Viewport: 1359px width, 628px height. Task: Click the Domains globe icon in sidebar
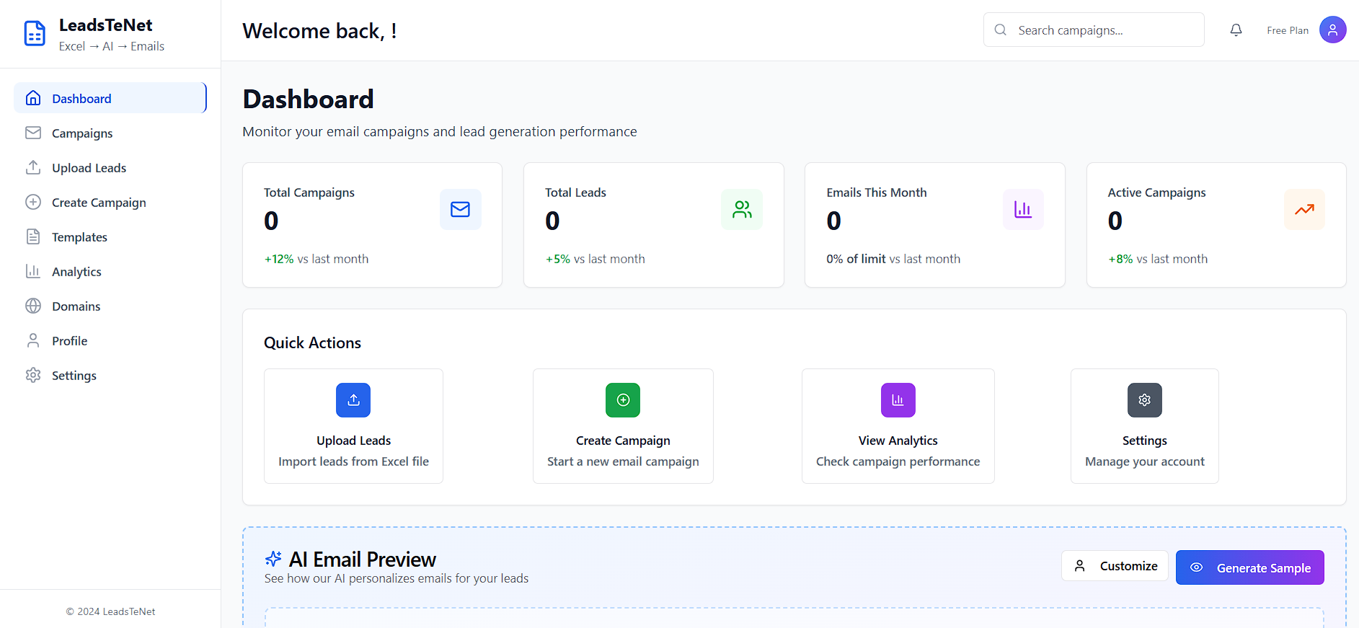(x=33, y=306)
